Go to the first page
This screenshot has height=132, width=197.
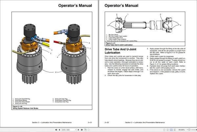point(56,130)
